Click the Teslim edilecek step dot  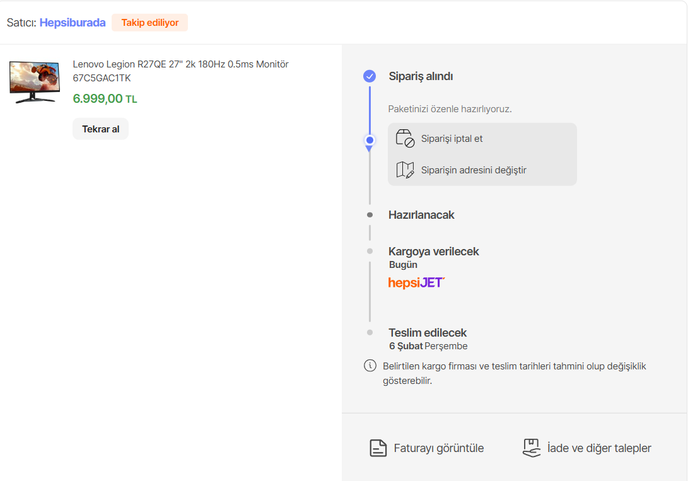pyautogui.click(x=370, y=332)
